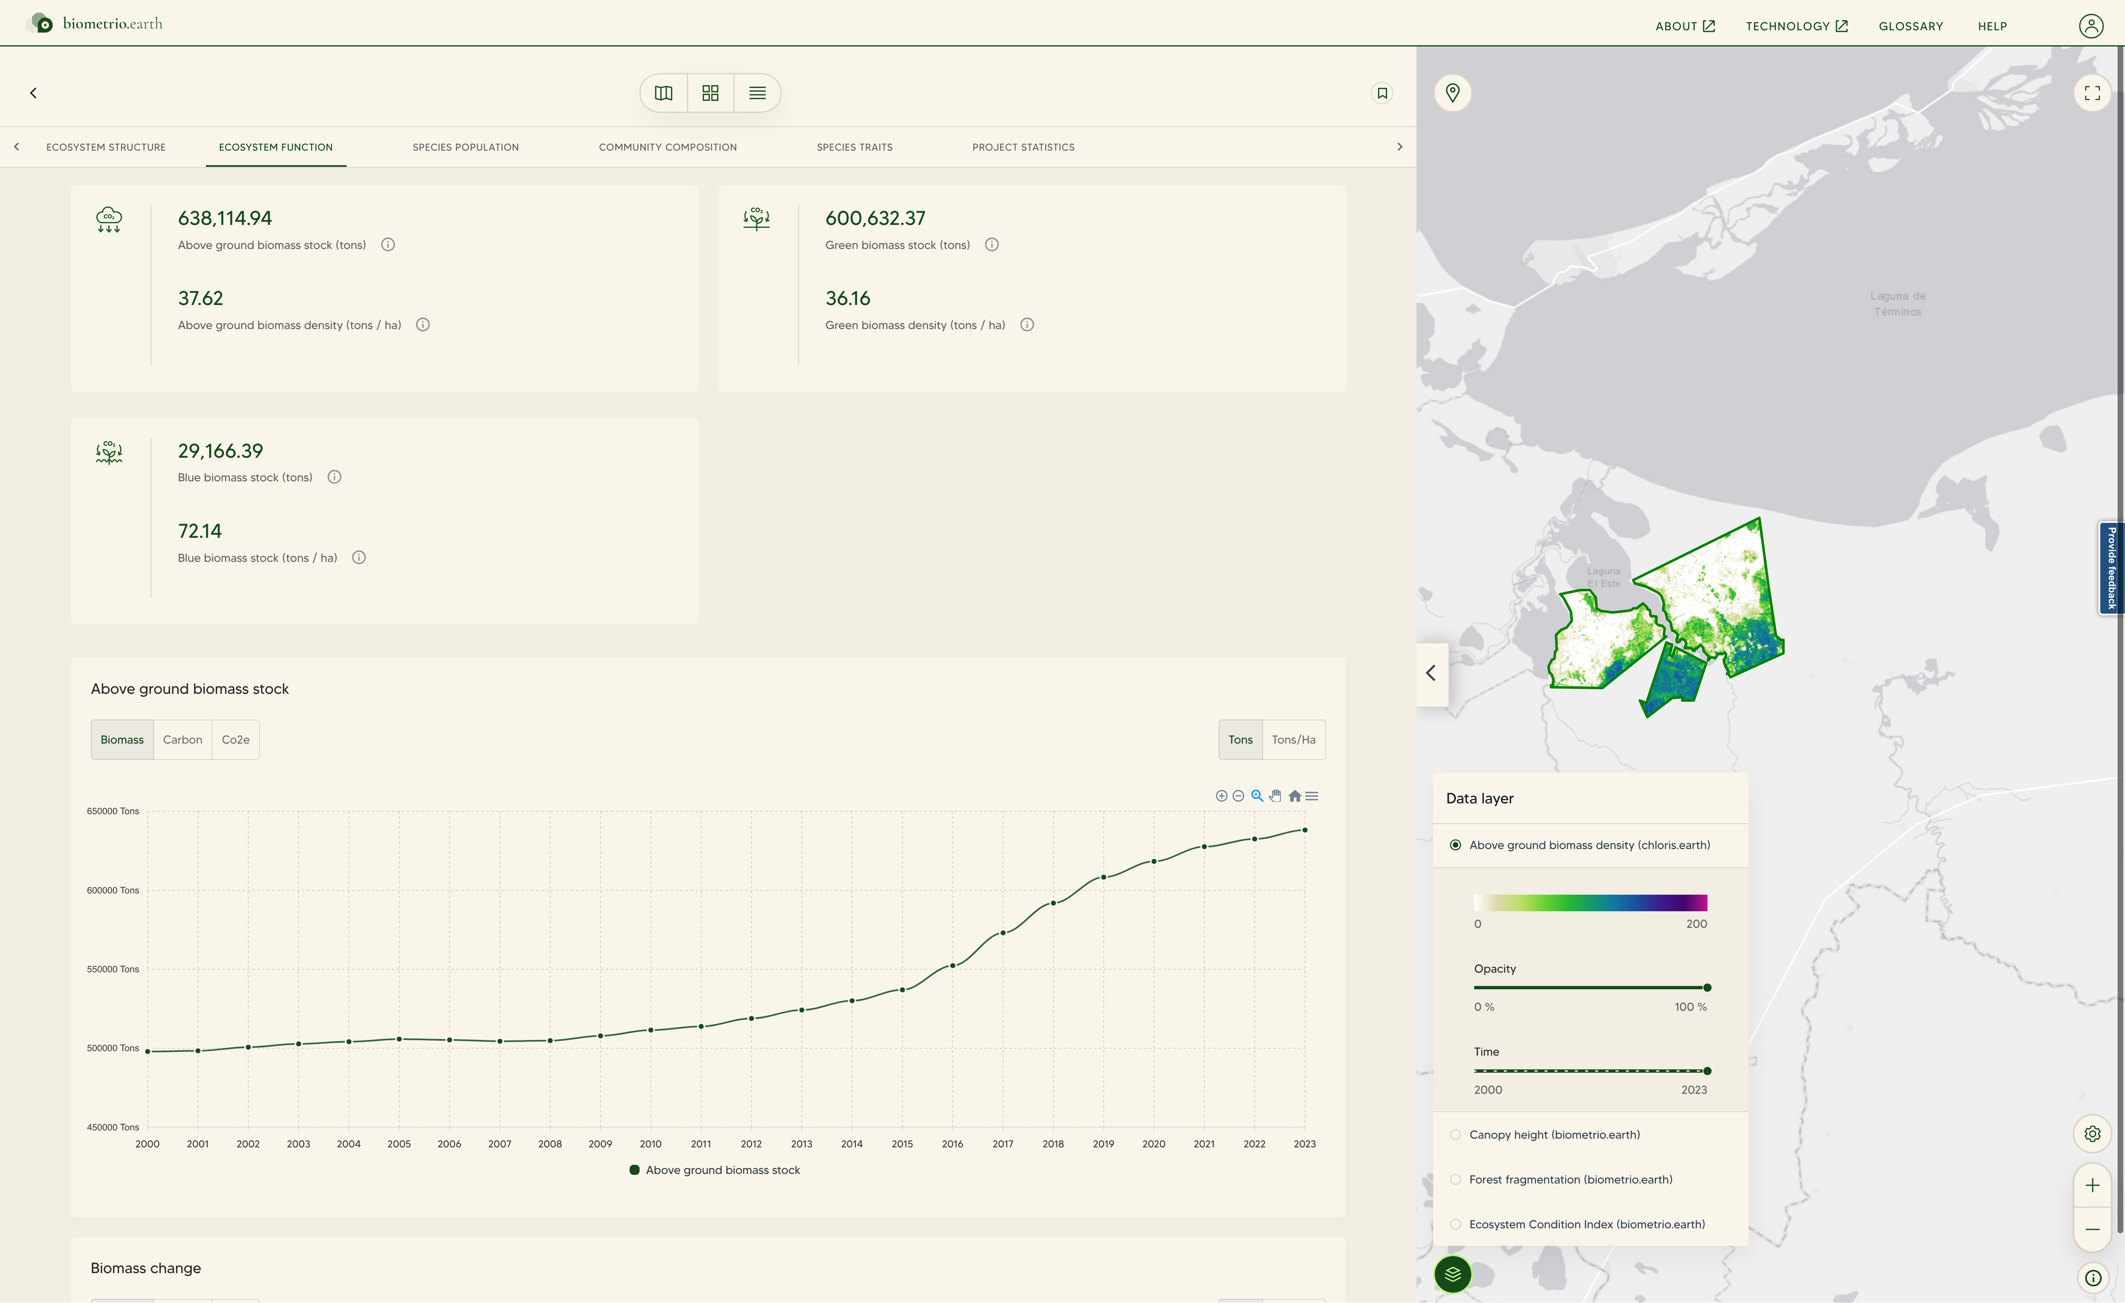
Task: Click the 2000 data point on chart
Action: (147, 1051)
